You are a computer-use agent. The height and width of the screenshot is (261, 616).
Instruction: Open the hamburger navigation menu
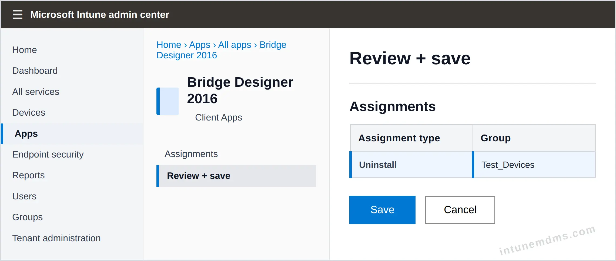tap(18, 14)
